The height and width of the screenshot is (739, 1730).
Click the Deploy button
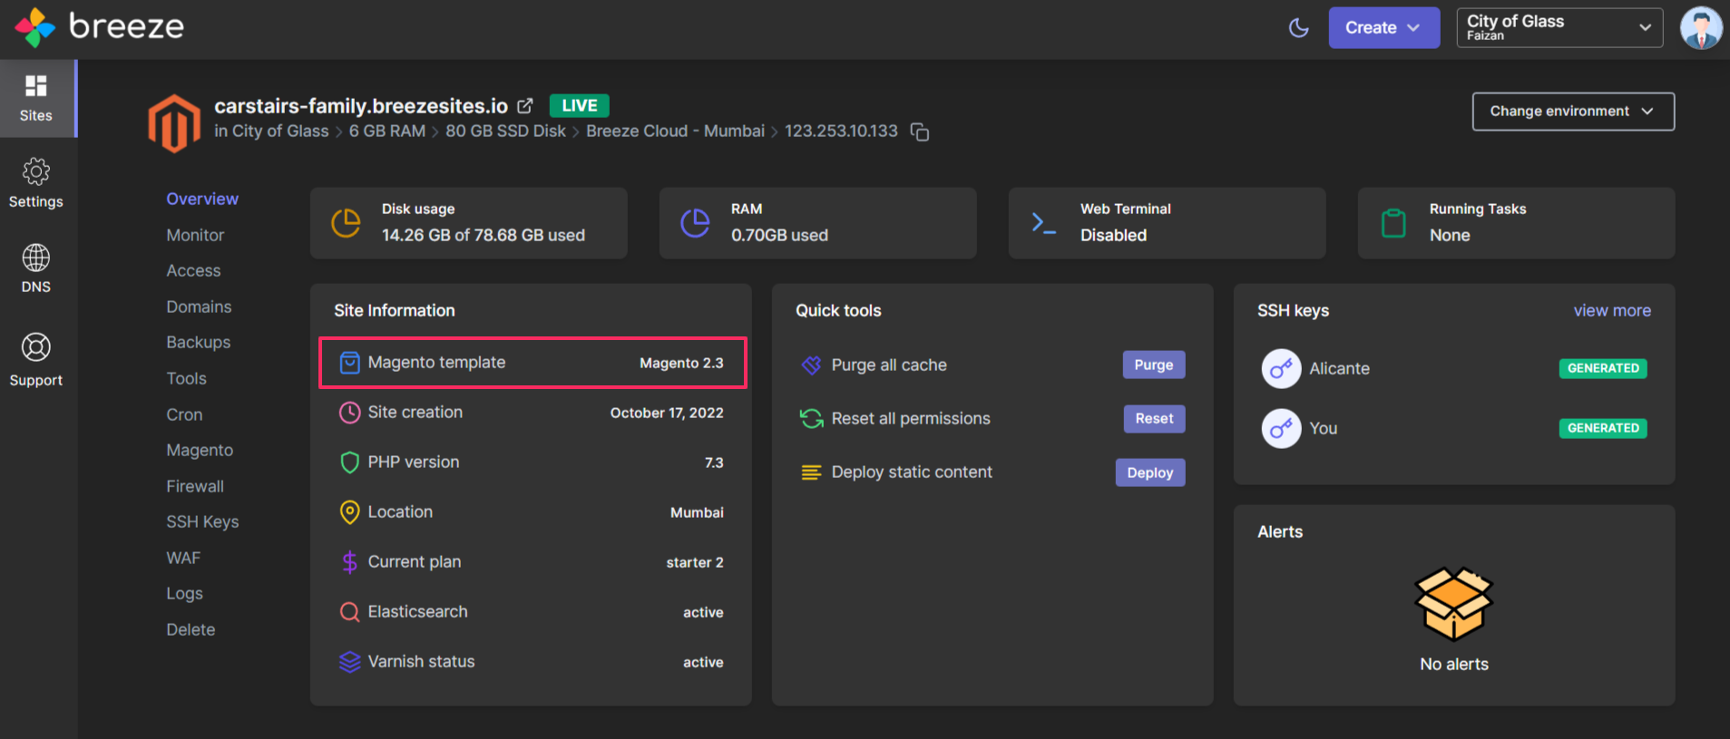click(1150, 472)
